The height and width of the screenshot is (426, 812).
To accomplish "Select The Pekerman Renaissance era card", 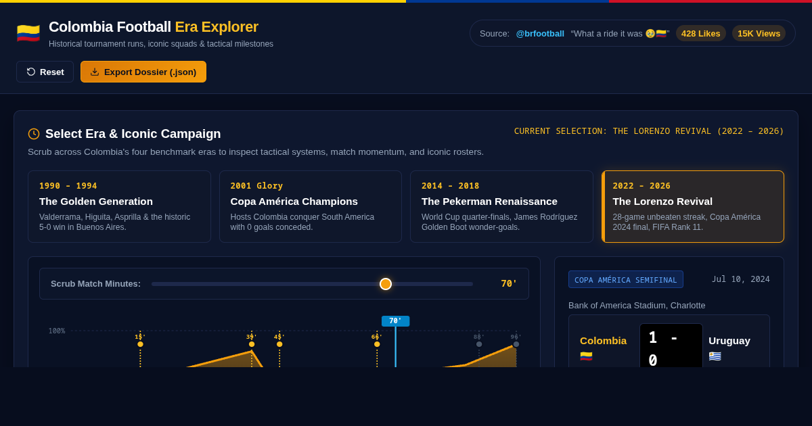I will (x=501, y=206).
